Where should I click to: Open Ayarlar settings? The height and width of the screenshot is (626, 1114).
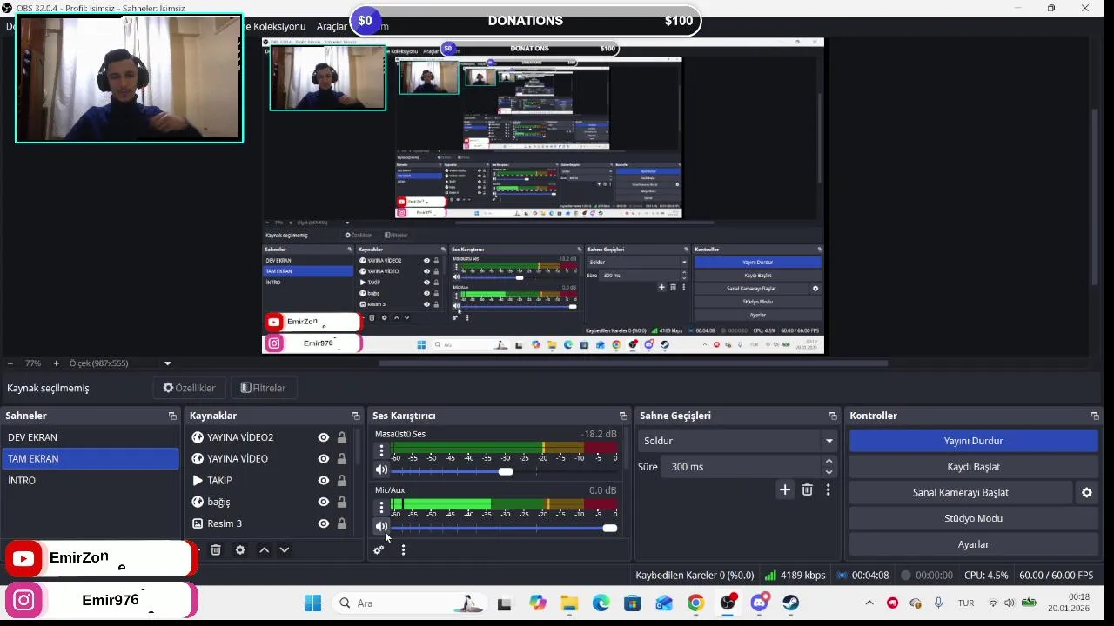click(973, 544)
